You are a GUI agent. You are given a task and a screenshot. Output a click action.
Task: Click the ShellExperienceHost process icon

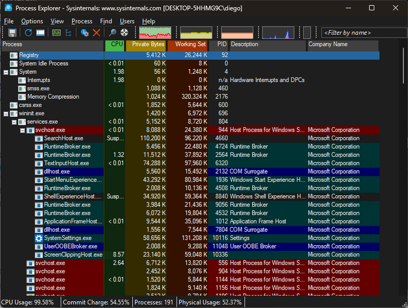39,197
